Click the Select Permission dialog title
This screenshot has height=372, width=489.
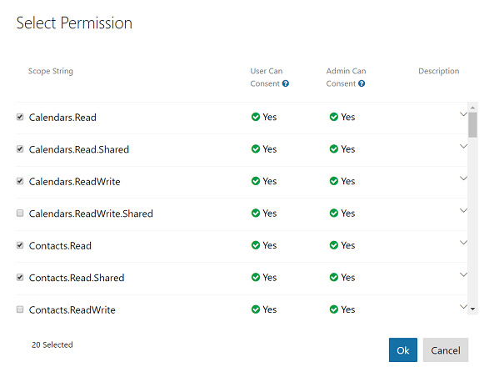click(74, 23)
